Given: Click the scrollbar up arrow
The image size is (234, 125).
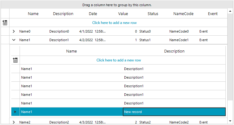Looking at the screenshot, I should tap(230, 11).
